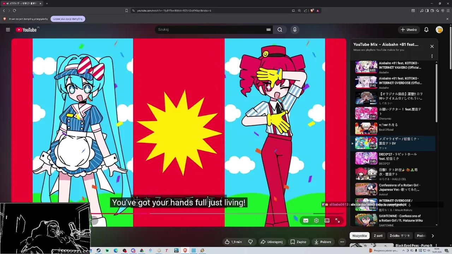Image resolution: width=452 pixels, height=254 pixels.
Task: Open the player settings gear
Action: (316, 220)
